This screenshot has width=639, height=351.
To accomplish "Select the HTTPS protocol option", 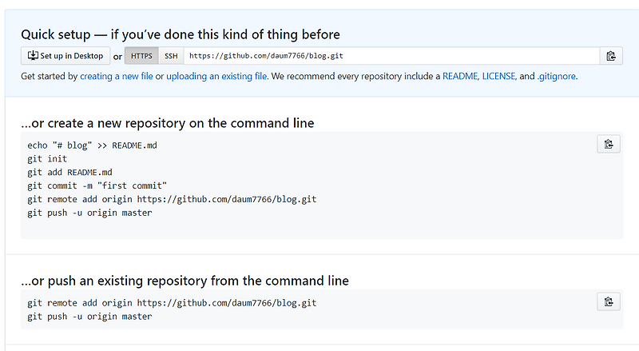I will [x=141, y=56].
